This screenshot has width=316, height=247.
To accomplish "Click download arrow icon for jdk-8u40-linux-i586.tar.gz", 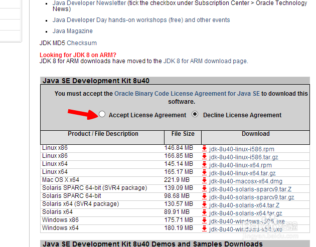I will click(204, 157).
